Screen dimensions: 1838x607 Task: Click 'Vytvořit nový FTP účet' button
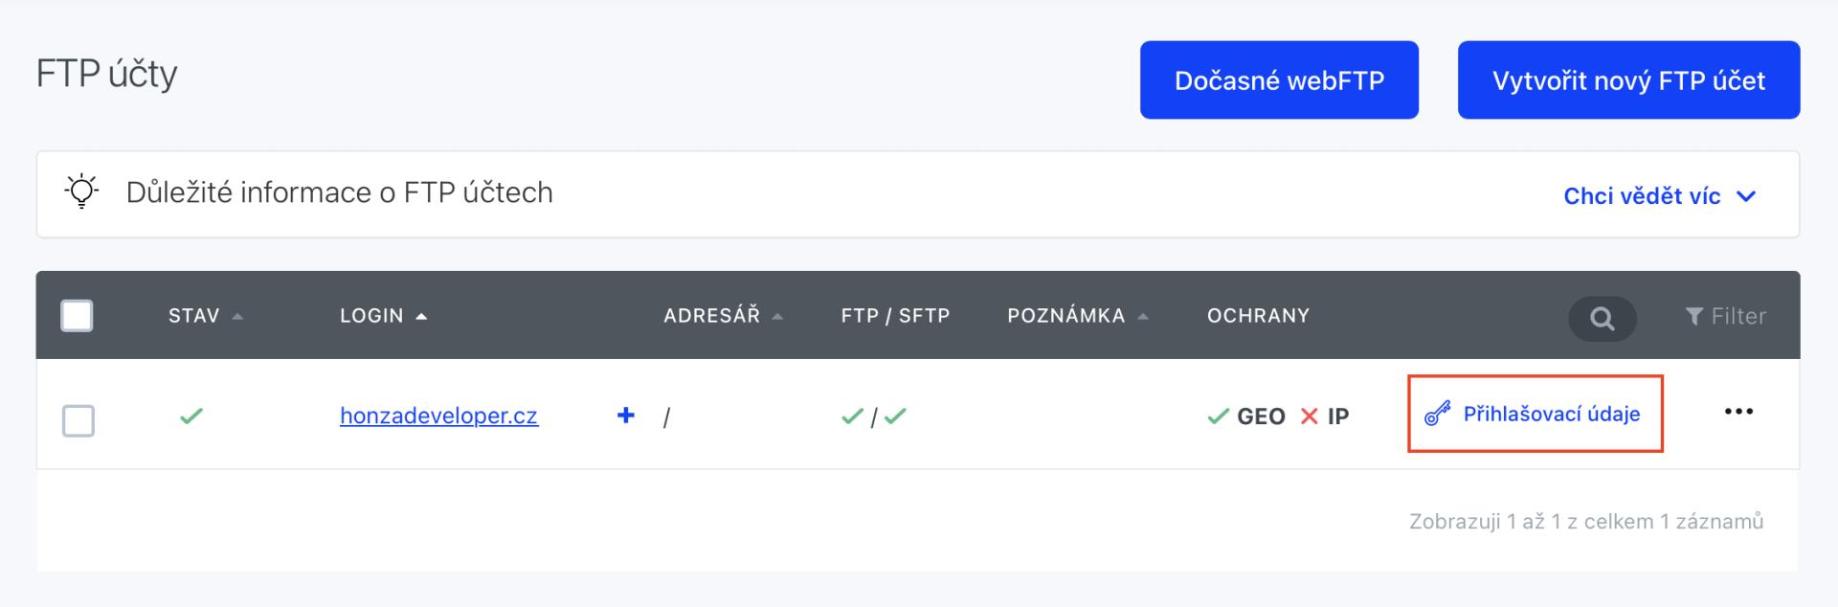(1627, 80)
